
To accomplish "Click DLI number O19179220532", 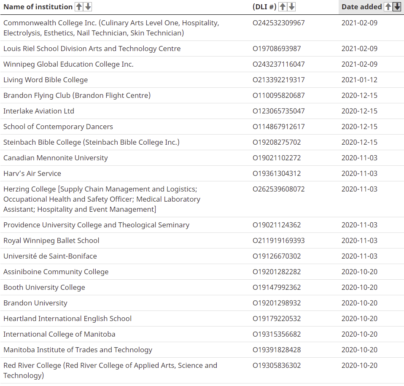I will (277, 319).
